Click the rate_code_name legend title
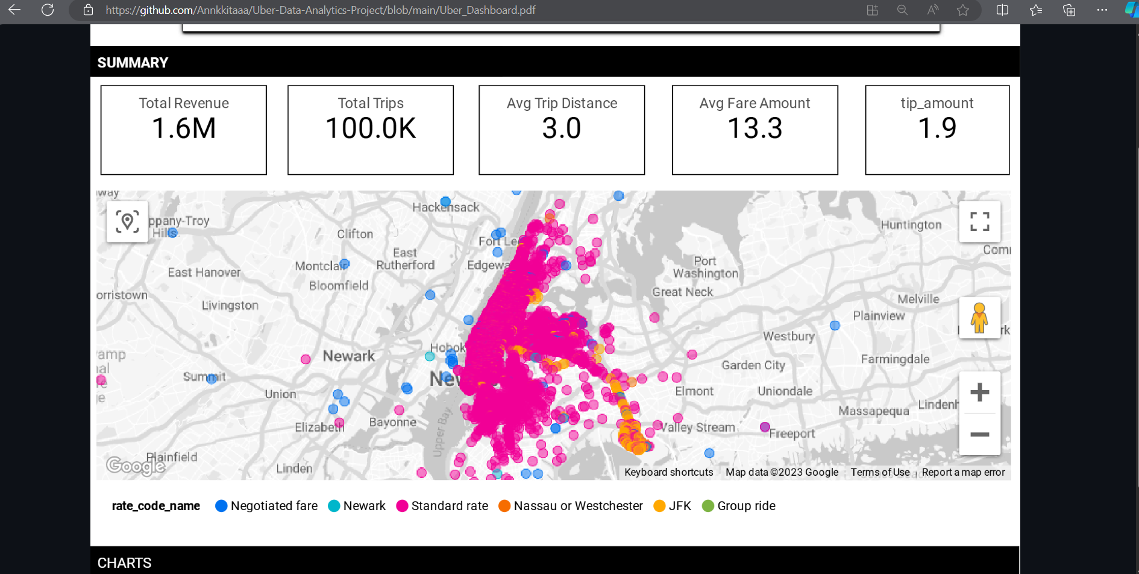 click(x=156, y=506)
